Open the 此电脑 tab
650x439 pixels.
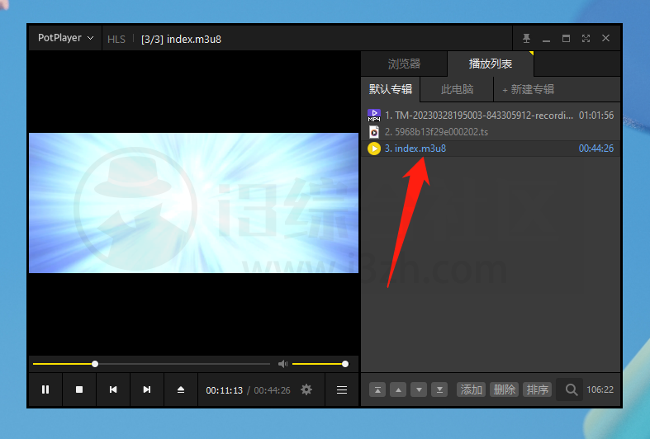(457, 89)
